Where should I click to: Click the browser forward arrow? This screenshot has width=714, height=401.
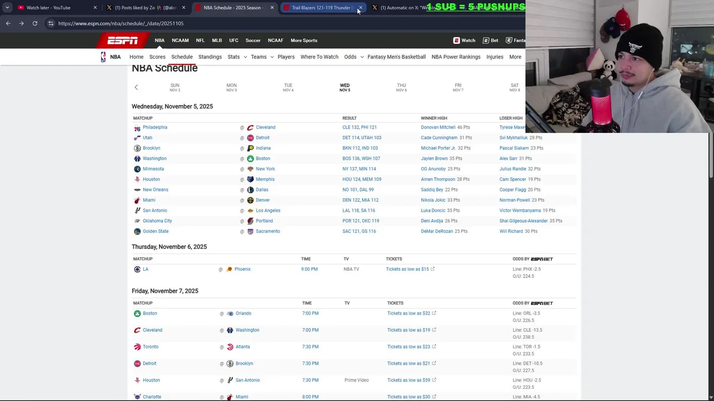pyautogui.click(x=21, y=23)
